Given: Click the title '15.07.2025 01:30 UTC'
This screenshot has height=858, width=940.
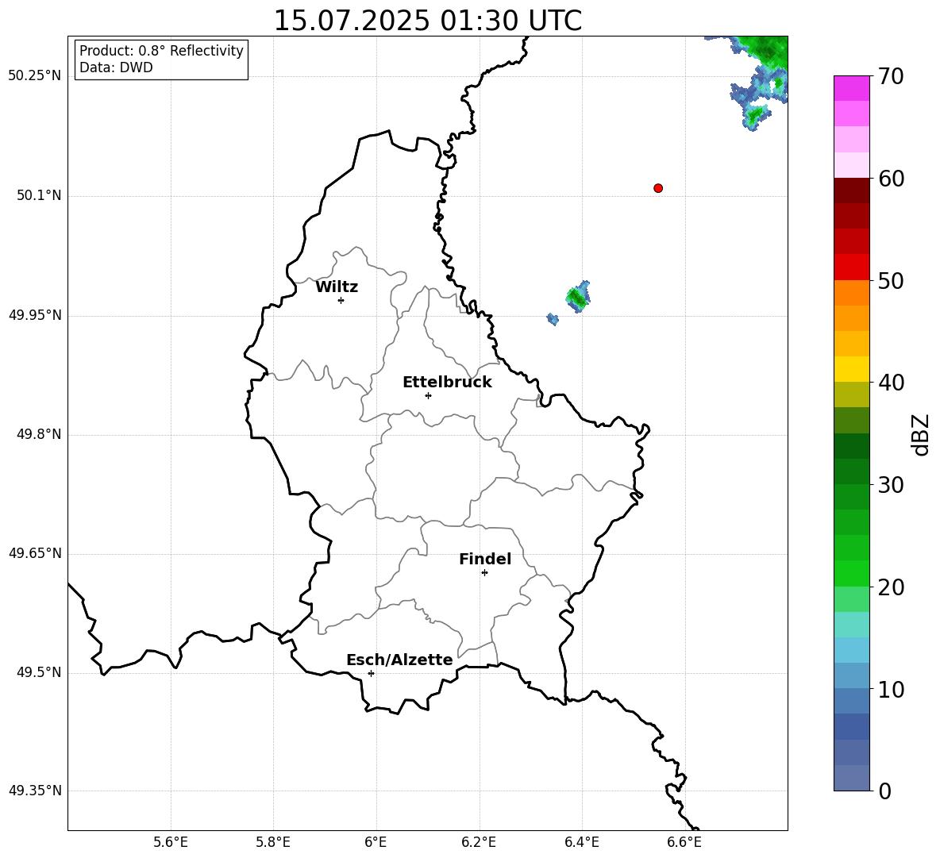Looking at the screenshot, I should pyautogui.click(x=427, y=21).
